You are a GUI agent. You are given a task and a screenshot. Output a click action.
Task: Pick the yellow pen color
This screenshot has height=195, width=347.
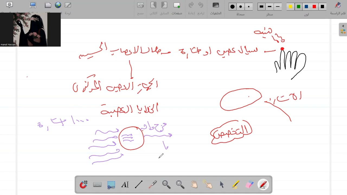291,6
